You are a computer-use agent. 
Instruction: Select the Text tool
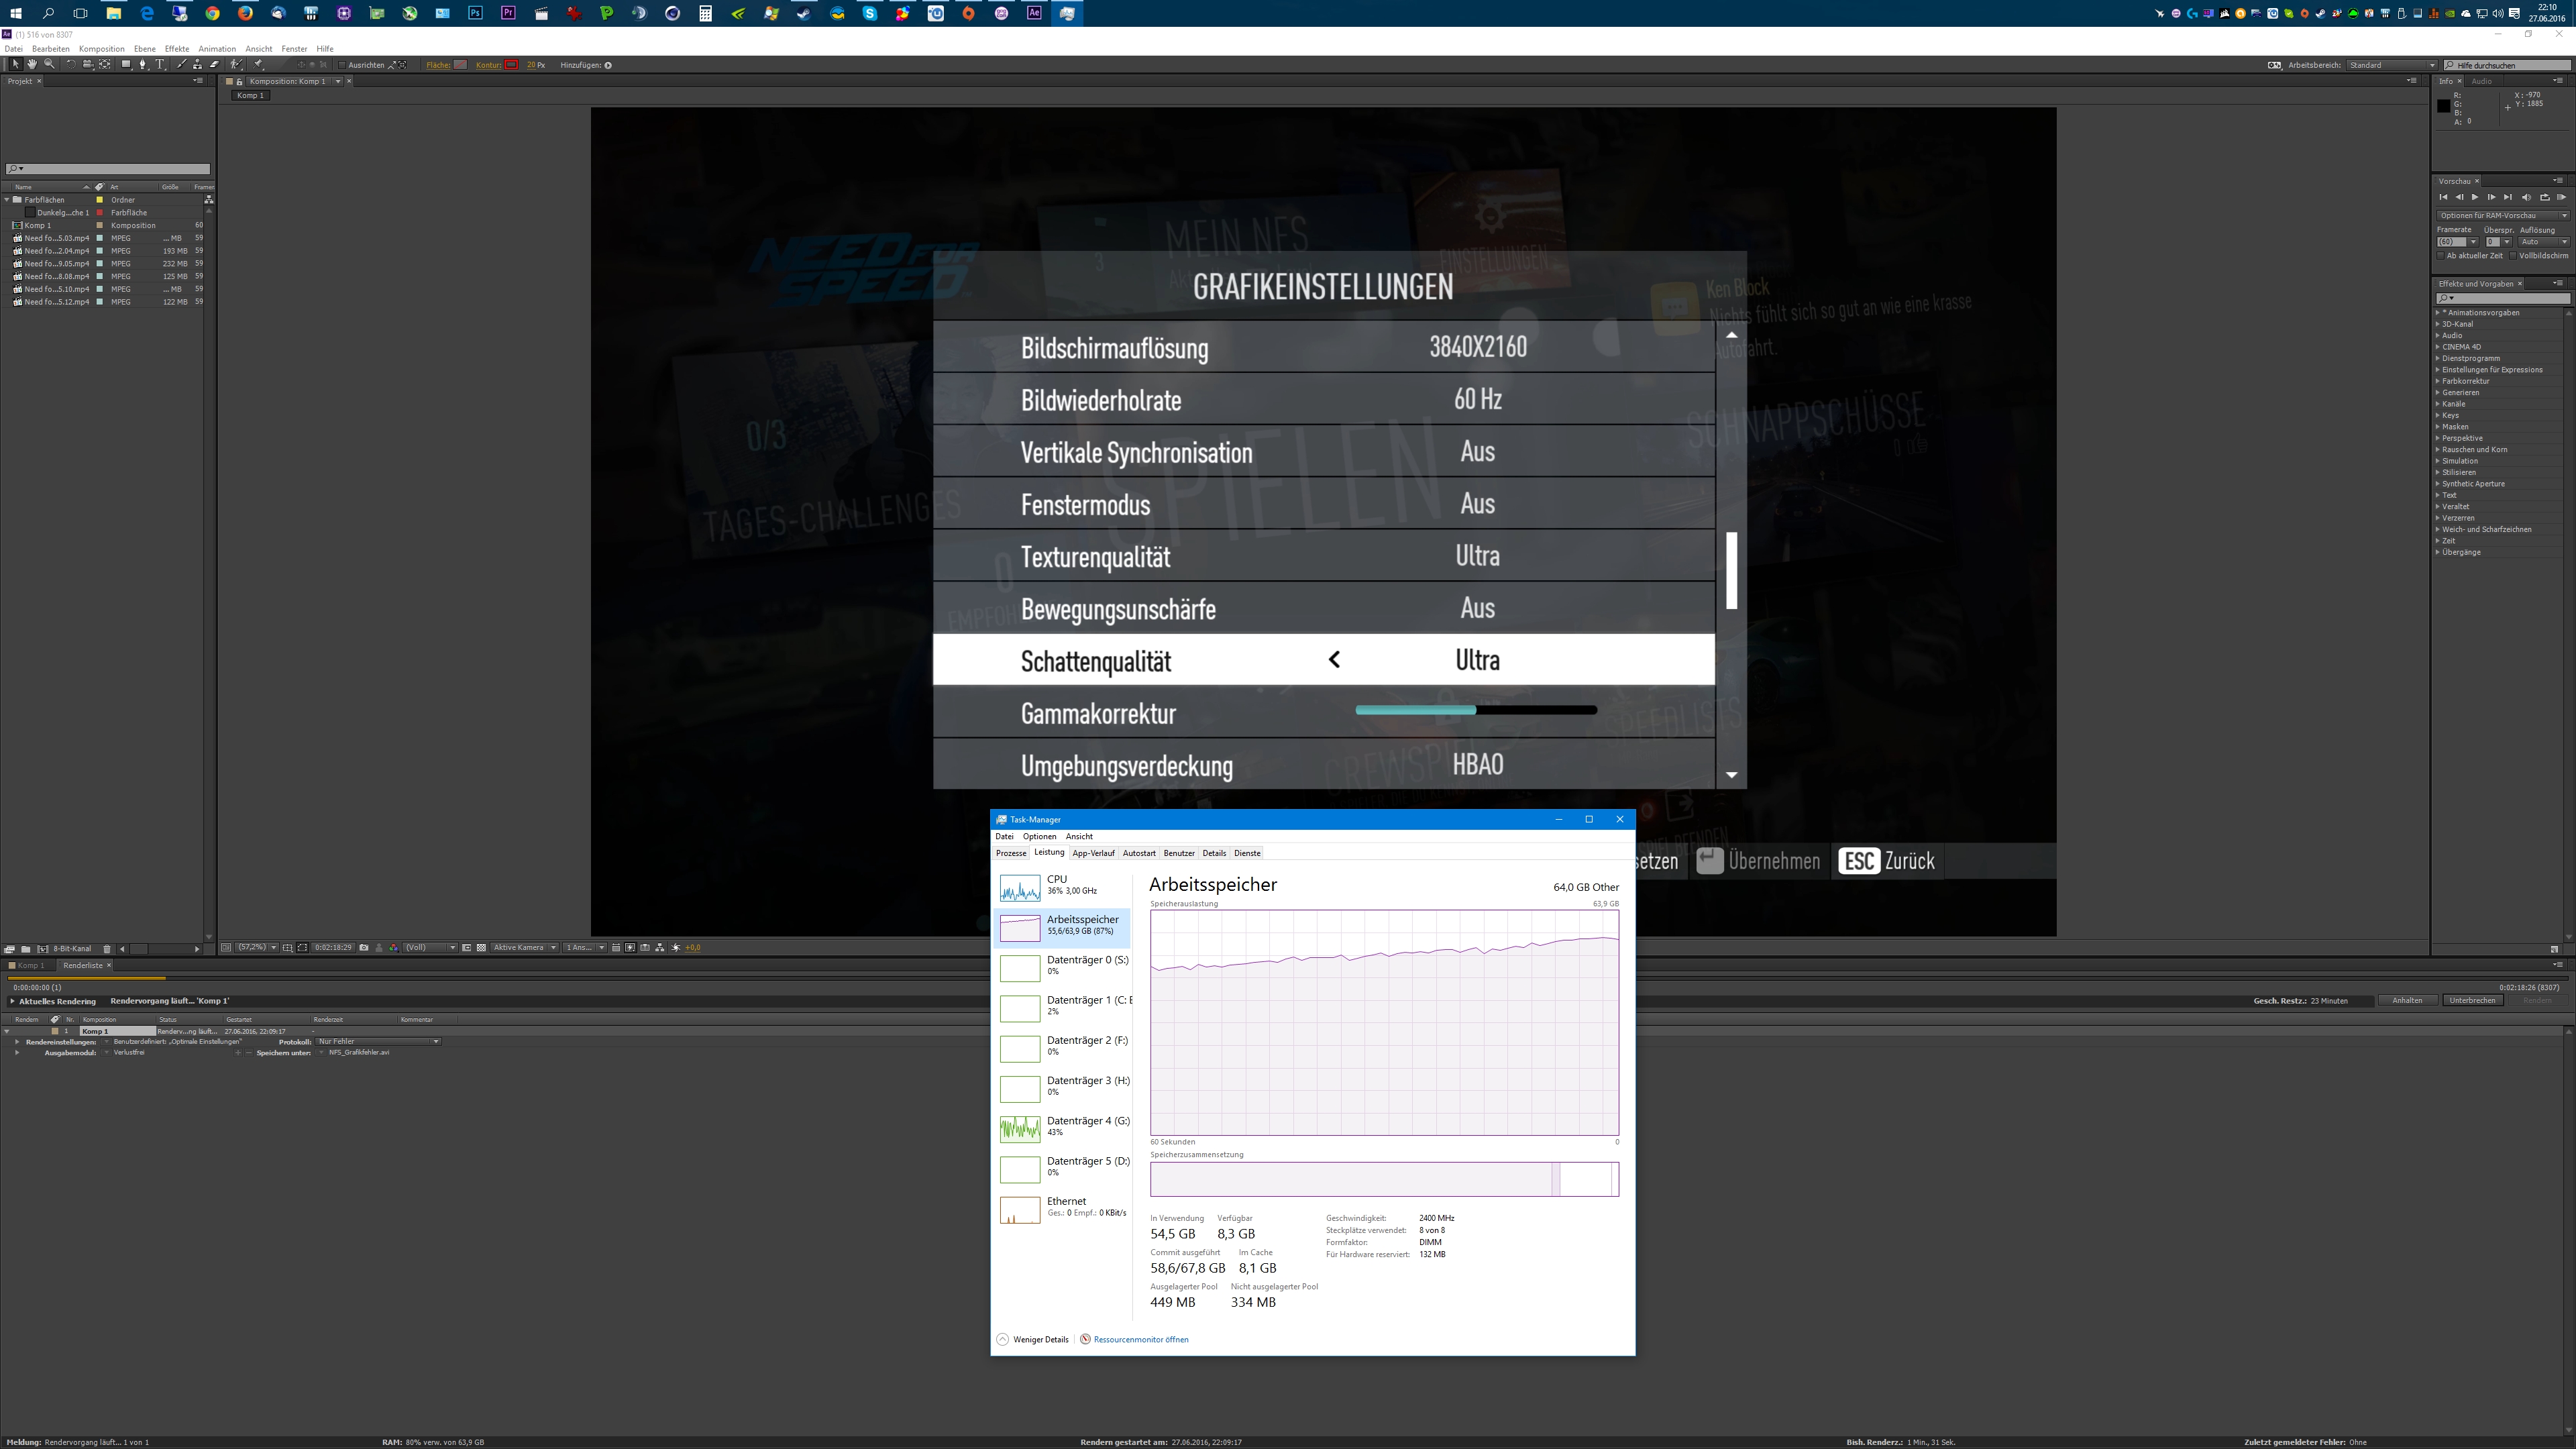click(160, 65)
